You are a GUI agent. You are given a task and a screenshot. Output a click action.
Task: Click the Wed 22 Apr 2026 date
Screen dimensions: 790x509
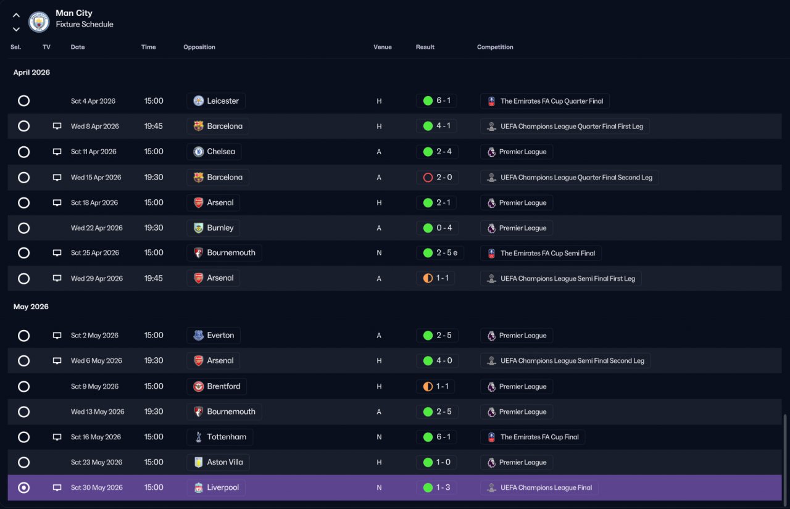(97, 228)
